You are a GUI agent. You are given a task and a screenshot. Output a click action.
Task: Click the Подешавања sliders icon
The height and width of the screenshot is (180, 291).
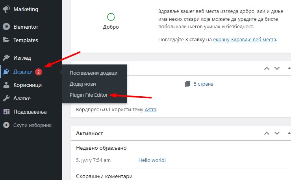(x=6, y=112)
